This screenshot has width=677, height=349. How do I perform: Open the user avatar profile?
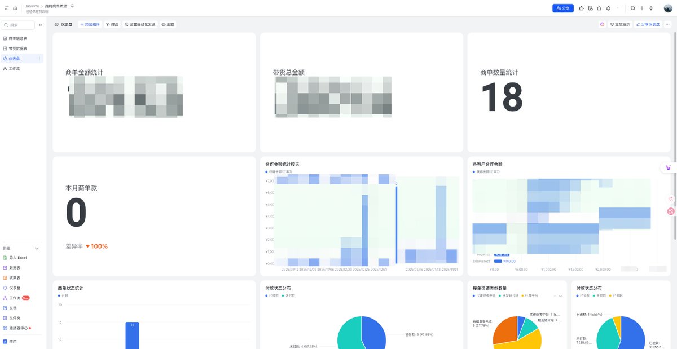(x=668, y=8)
